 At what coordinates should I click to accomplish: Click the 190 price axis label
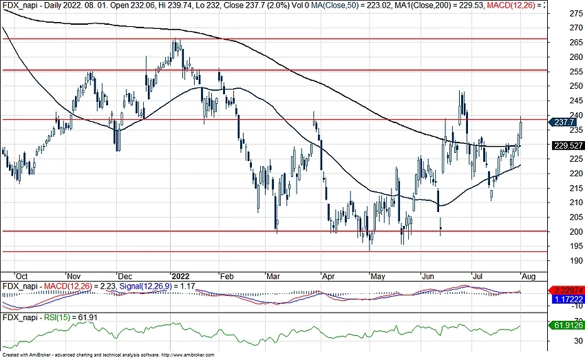[x=575, y=260]
